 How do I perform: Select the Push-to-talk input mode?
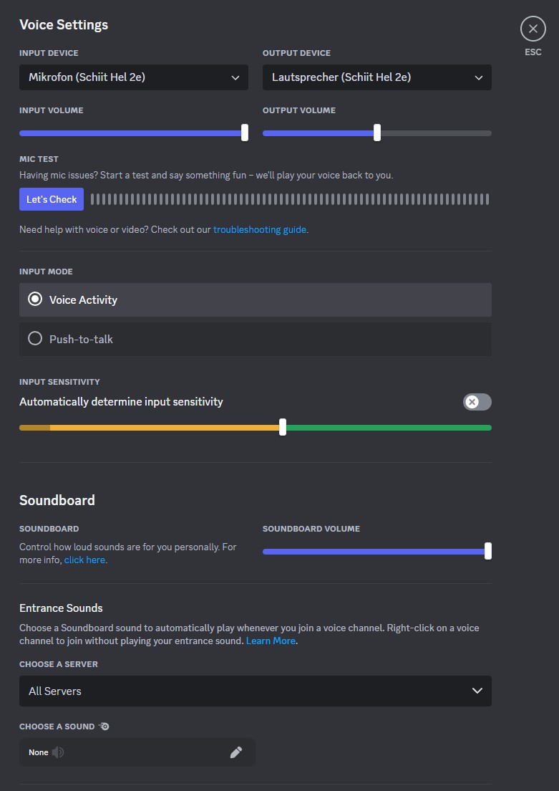point(255,339)
